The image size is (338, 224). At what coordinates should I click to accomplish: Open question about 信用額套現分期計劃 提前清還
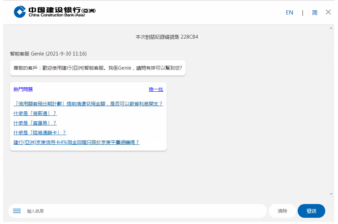88,104
